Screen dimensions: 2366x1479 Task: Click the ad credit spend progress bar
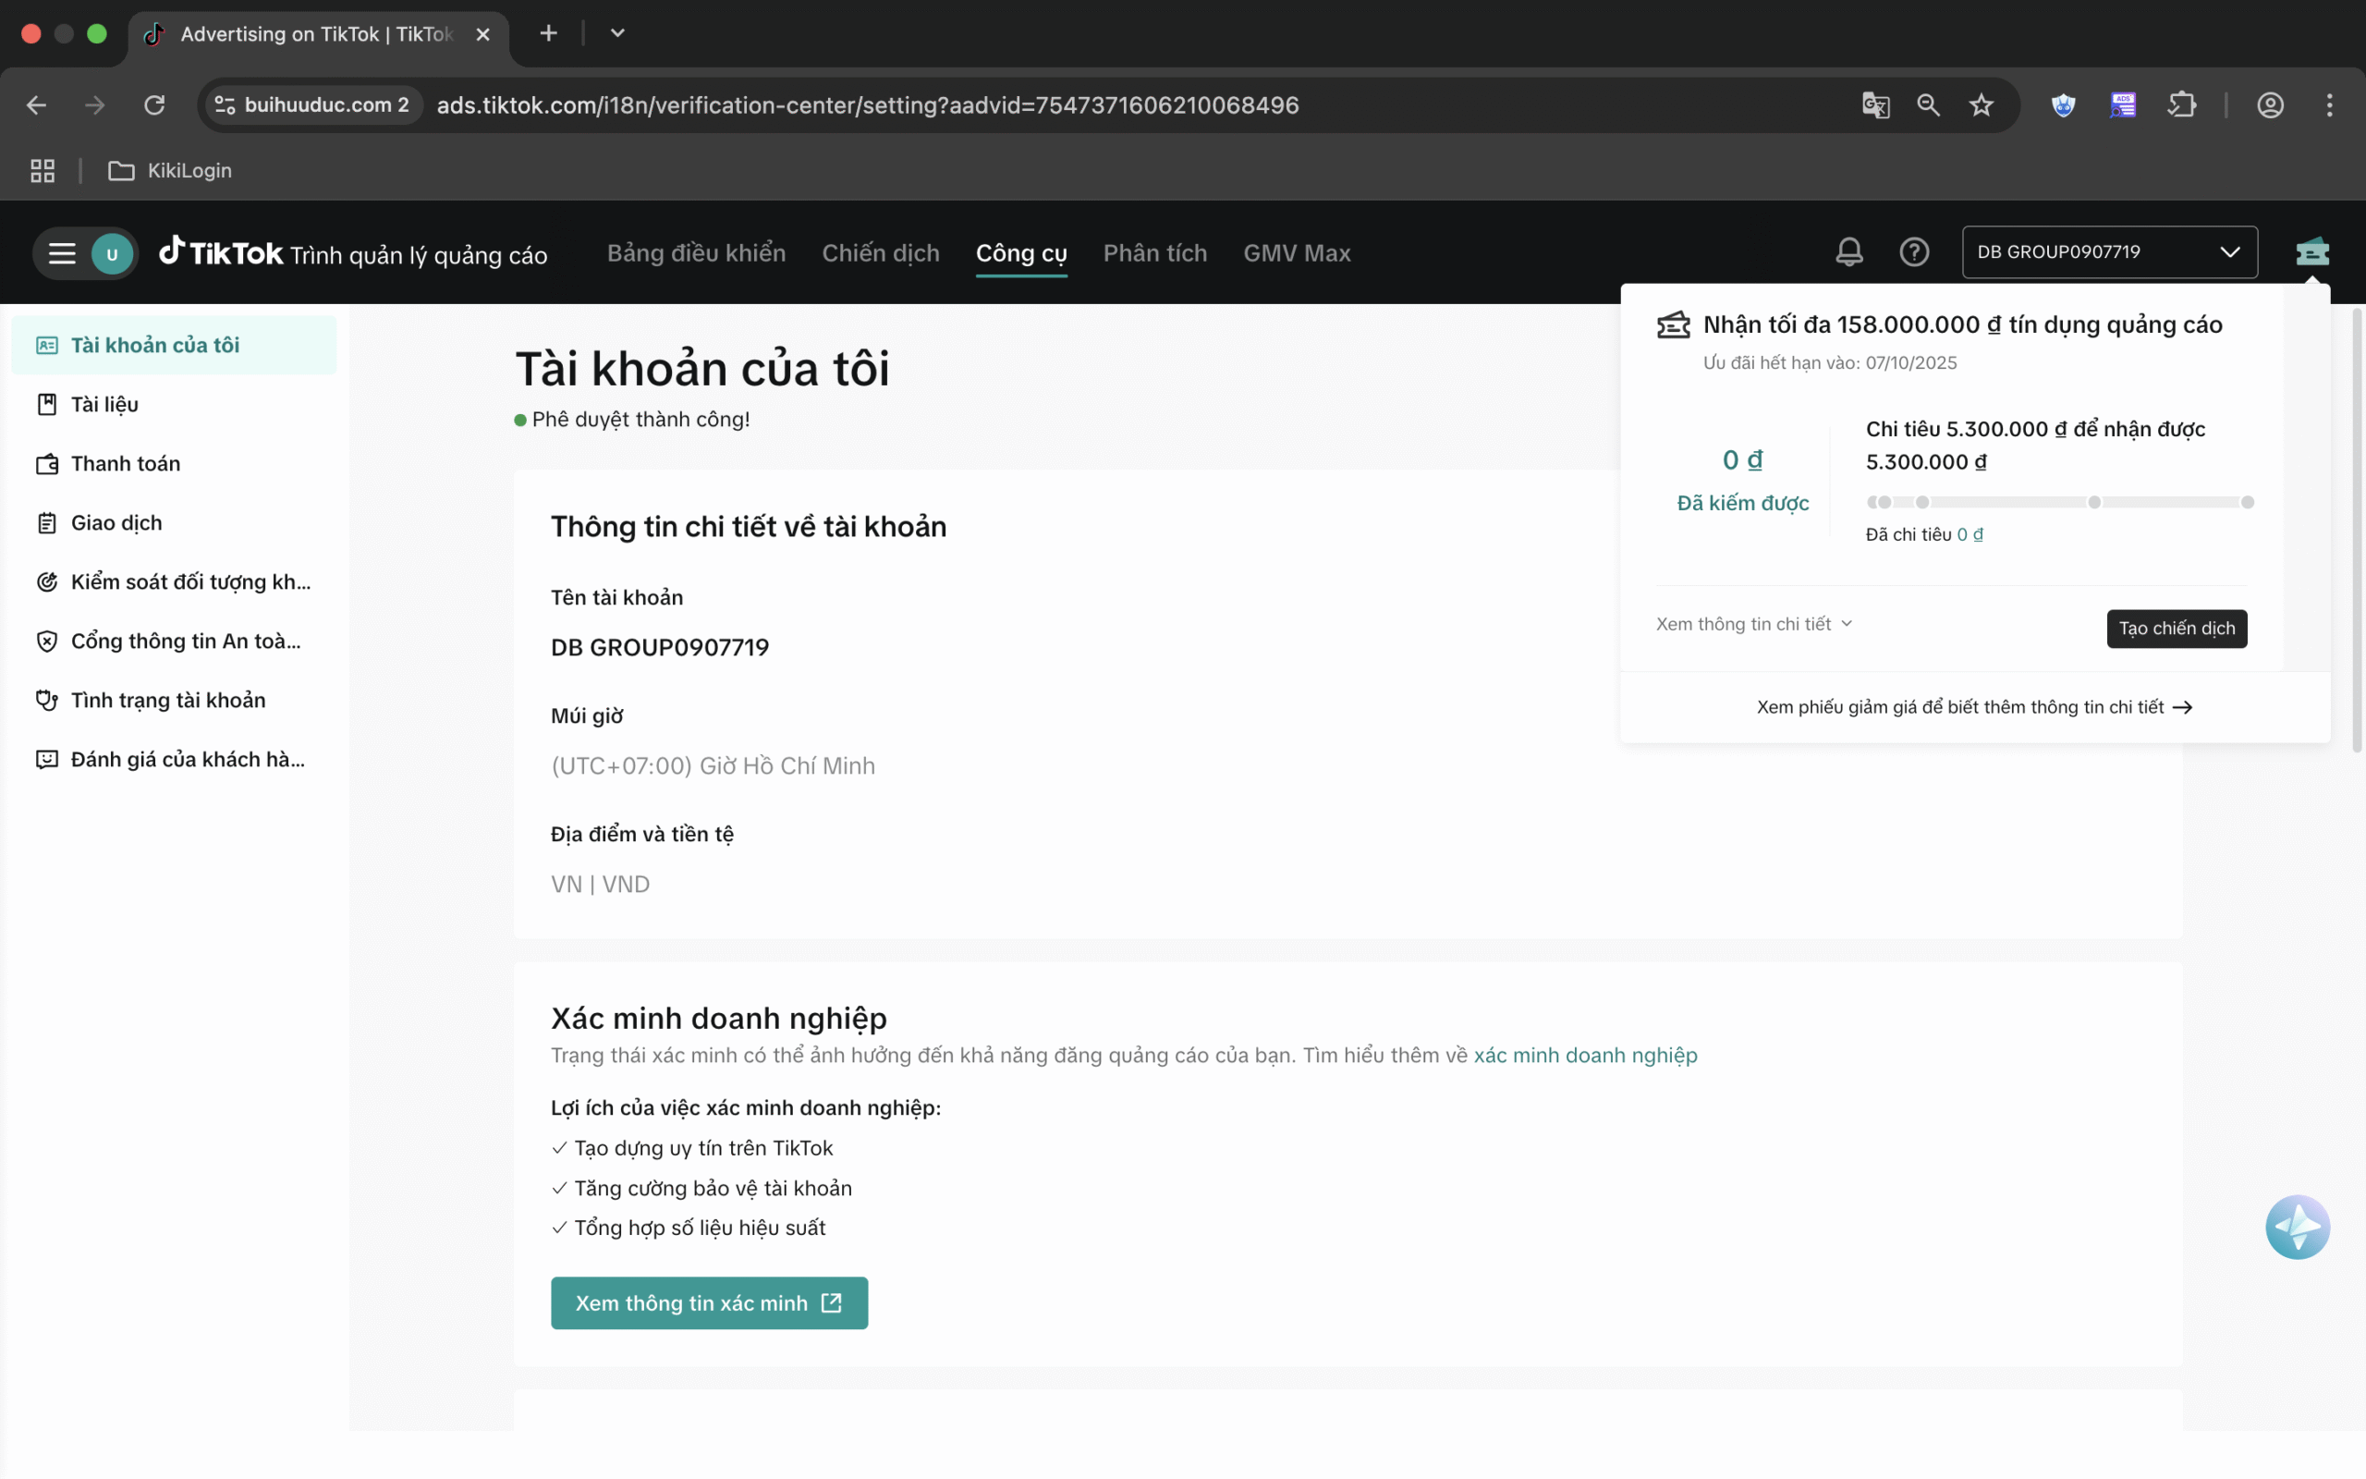(2058, 502)
